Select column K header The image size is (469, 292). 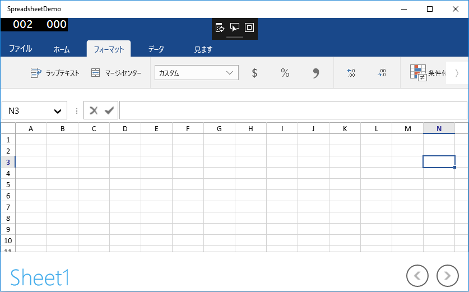(345, 129)
